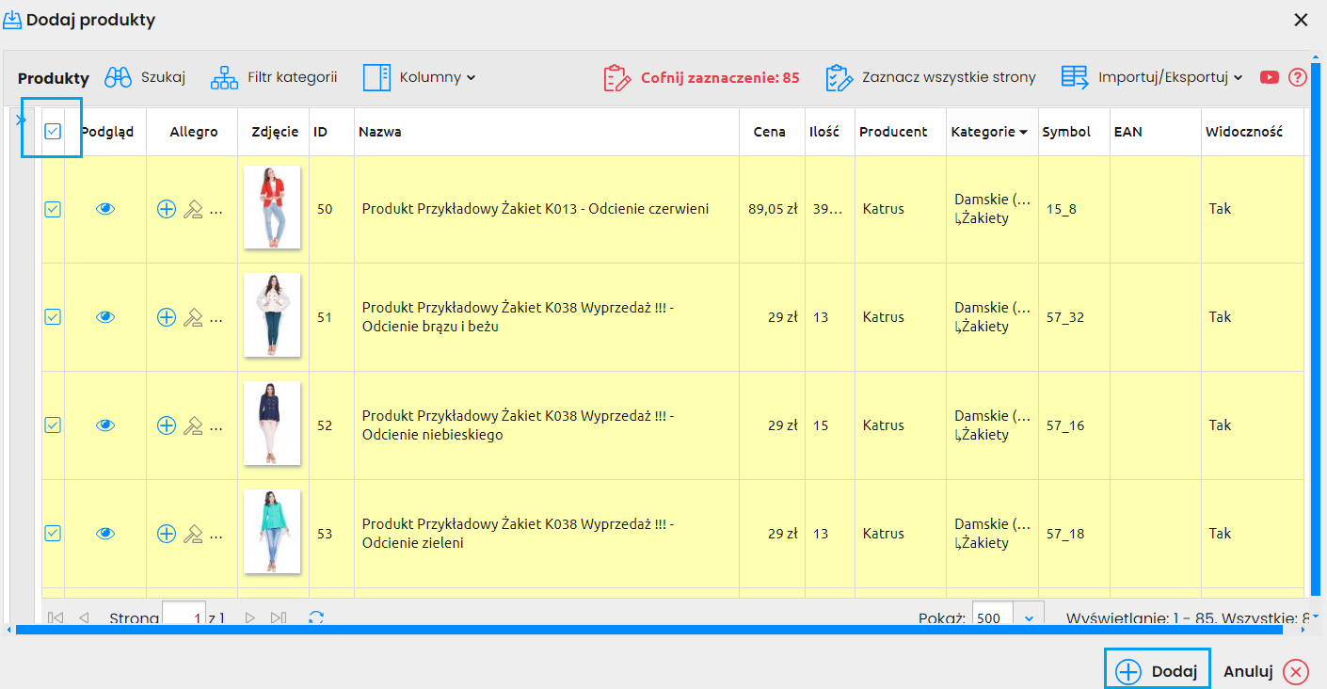1327x689 pixels.
Task: Click the binoculars Szukaj search icon
Action: coord(118,77)
